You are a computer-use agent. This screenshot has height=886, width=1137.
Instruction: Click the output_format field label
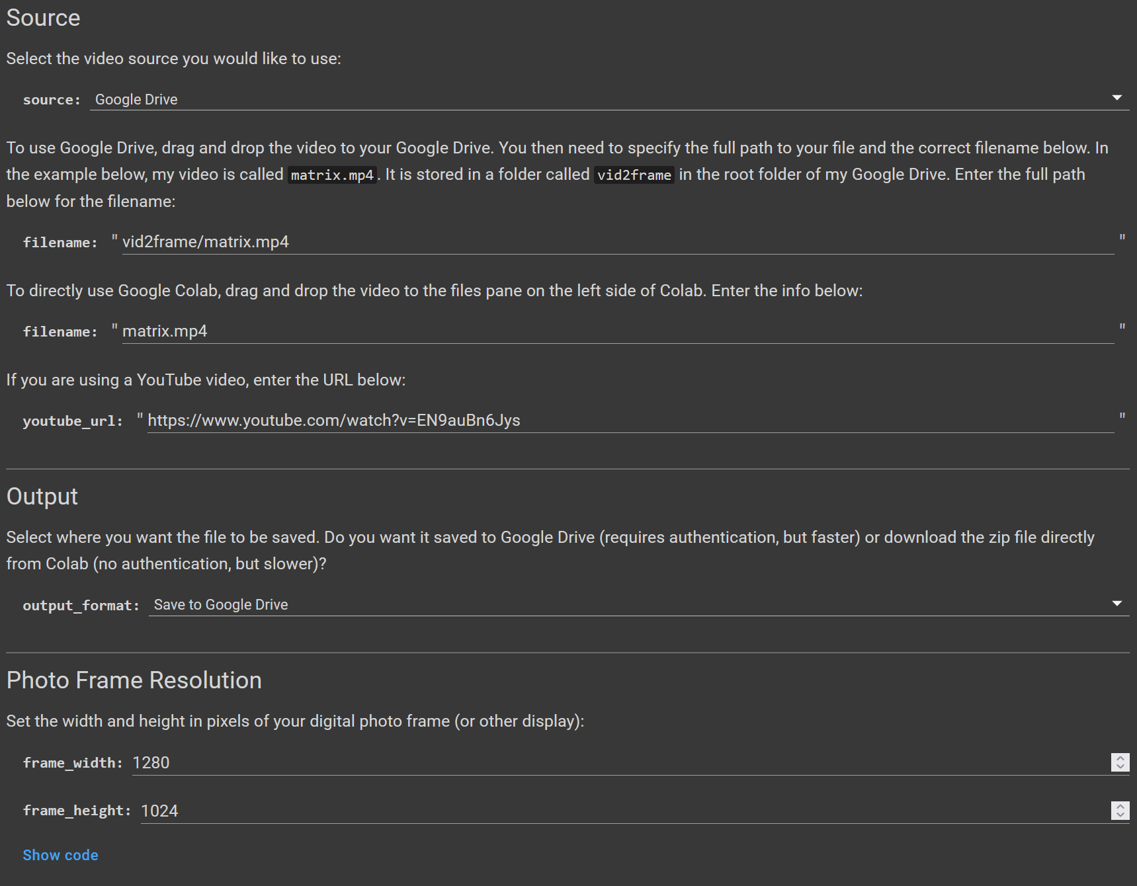point(81,606)
